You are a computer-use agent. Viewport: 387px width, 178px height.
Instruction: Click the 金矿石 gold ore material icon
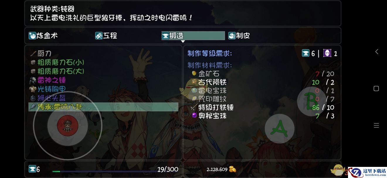(194, 74)
